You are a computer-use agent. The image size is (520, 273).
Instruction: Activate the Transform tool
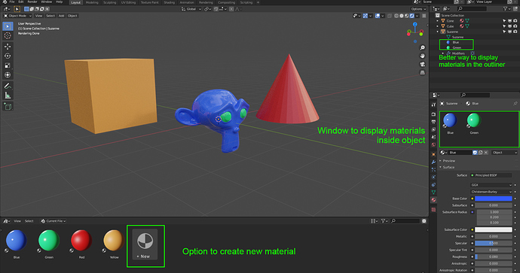(x=8, y=75)
